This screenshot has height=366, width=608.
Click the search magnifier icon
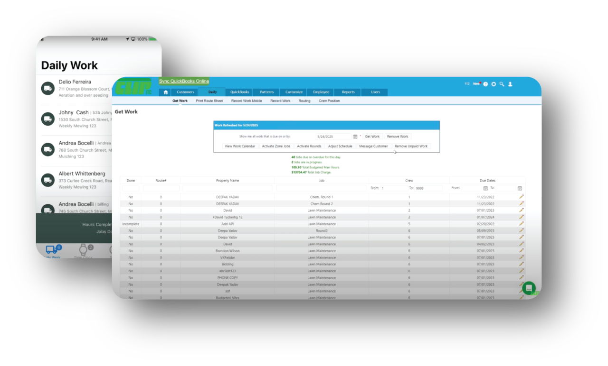click(502, 84)
